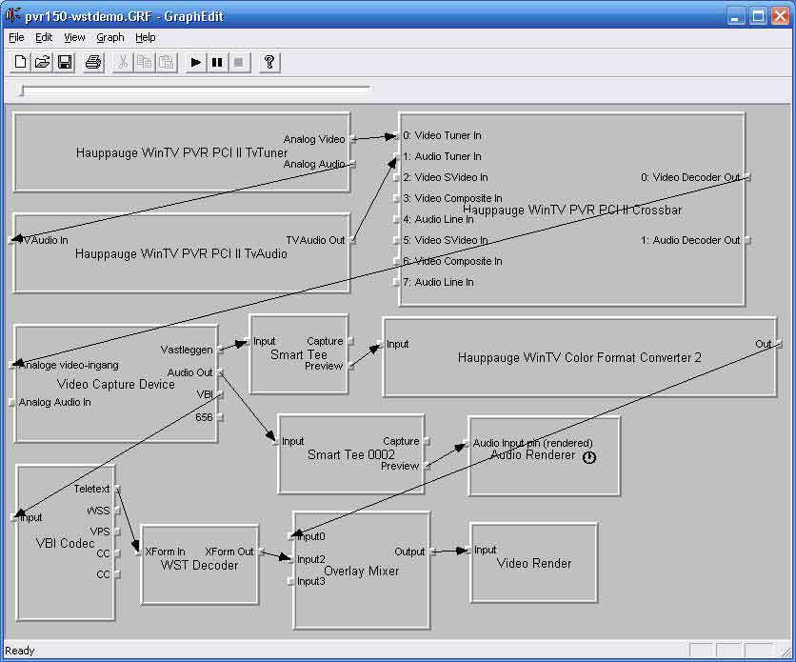Open the File menu
The image size is (796, 662).
[x=16, y=37]
